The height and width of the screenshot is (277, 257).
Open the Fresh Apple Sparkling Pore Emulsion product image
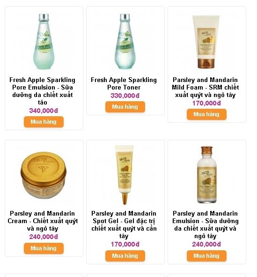coord(44,42)
